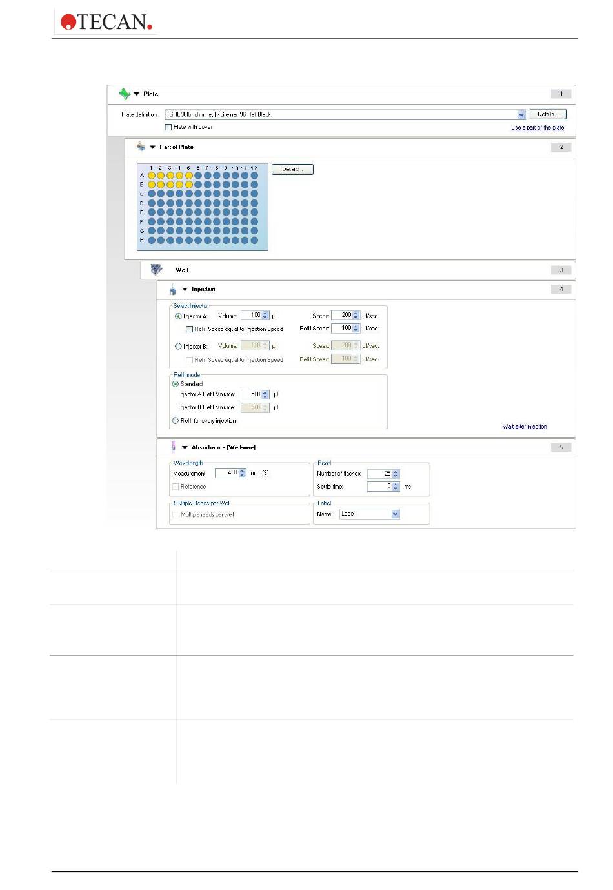The image size is (613, 890).
Task: Click the Wait after injection link
Action: (525, 427)
